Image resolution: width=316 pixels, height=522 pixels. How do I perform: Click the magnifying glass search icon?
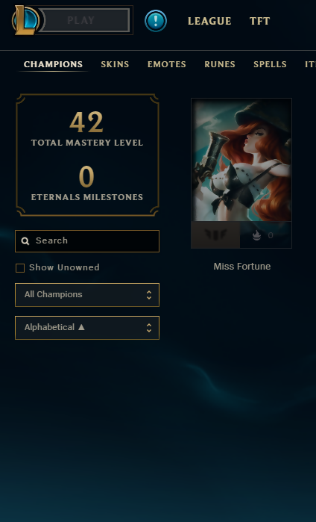pyautogui.click(x=25, y=241)
